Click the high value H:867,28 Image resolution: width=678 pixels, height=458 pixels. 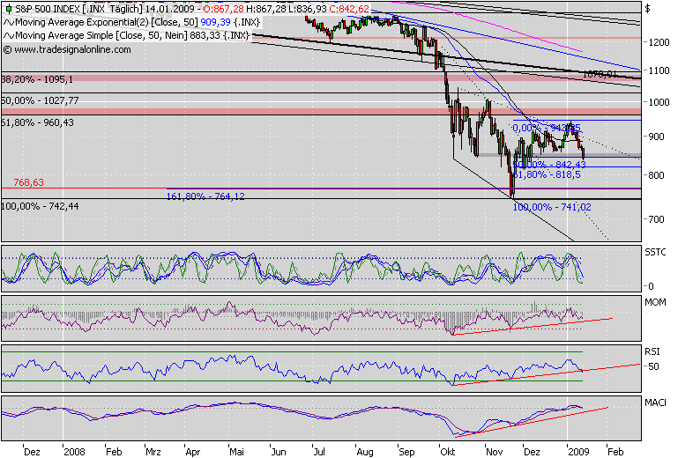(x=266, y=9)
